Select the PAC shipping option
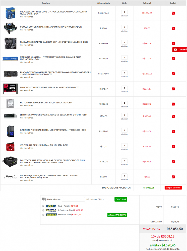Image resolution: width=187 pixels, height=251 pixels. pos(43,206)
